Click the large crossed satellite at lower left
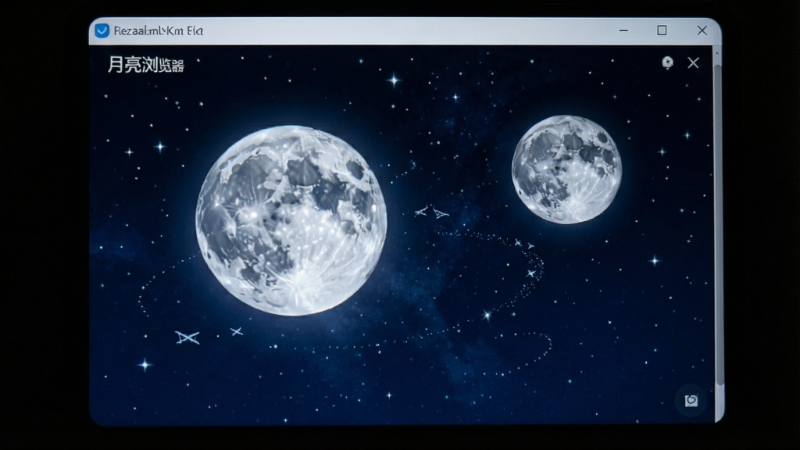The image size is (800, 450). click(187, 337)
